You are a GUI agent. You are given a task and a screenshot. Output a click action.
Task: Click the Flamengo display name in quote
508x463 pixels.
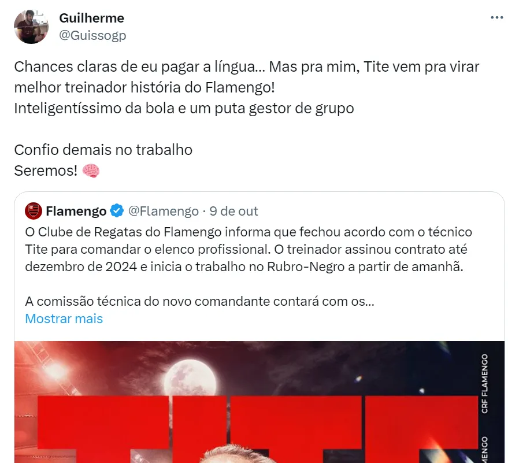(x=76, y=211)
